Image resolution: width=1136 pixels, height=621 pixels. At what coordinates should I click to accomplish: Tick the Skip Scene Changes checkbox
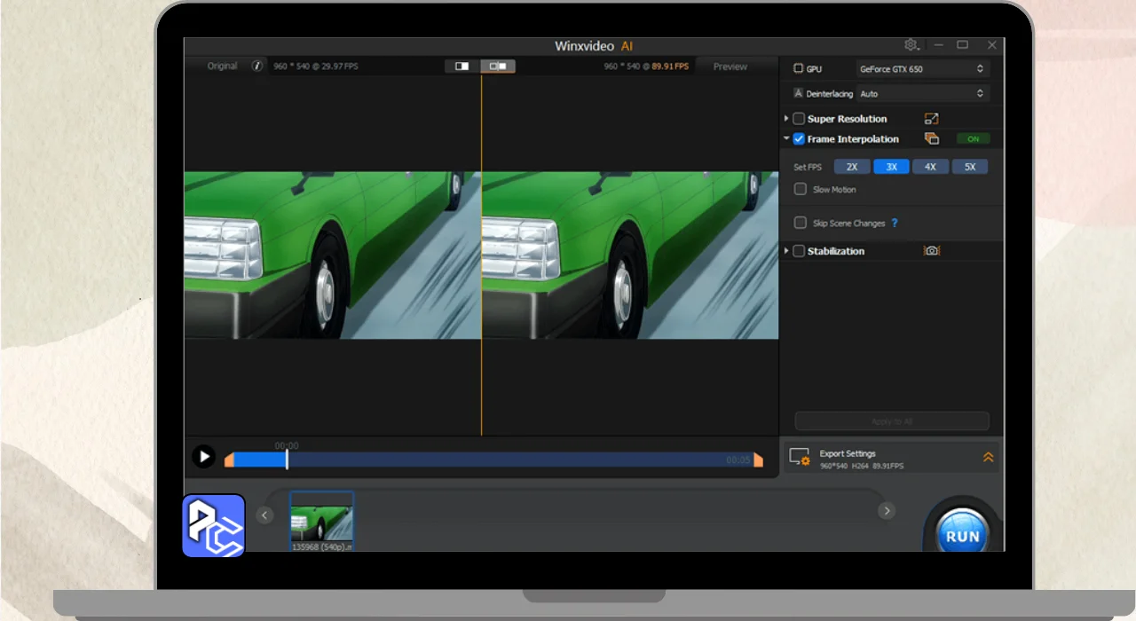coord(801,224)
